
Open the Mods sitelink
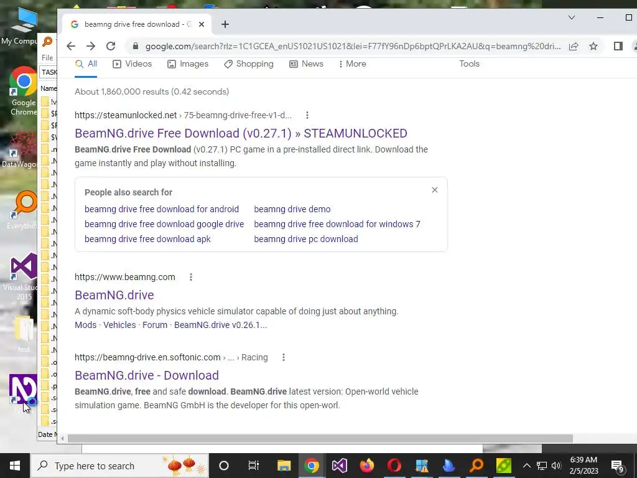point(85,325)
